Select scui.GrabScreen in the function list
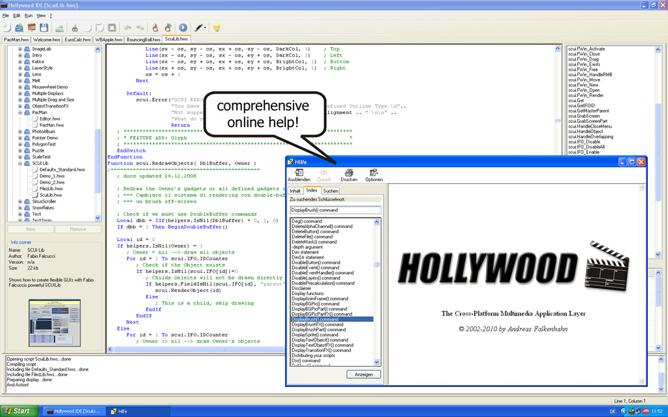 (584, 116)
